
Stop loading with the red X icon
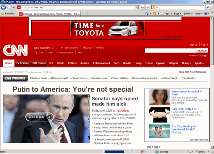[148, 7]
